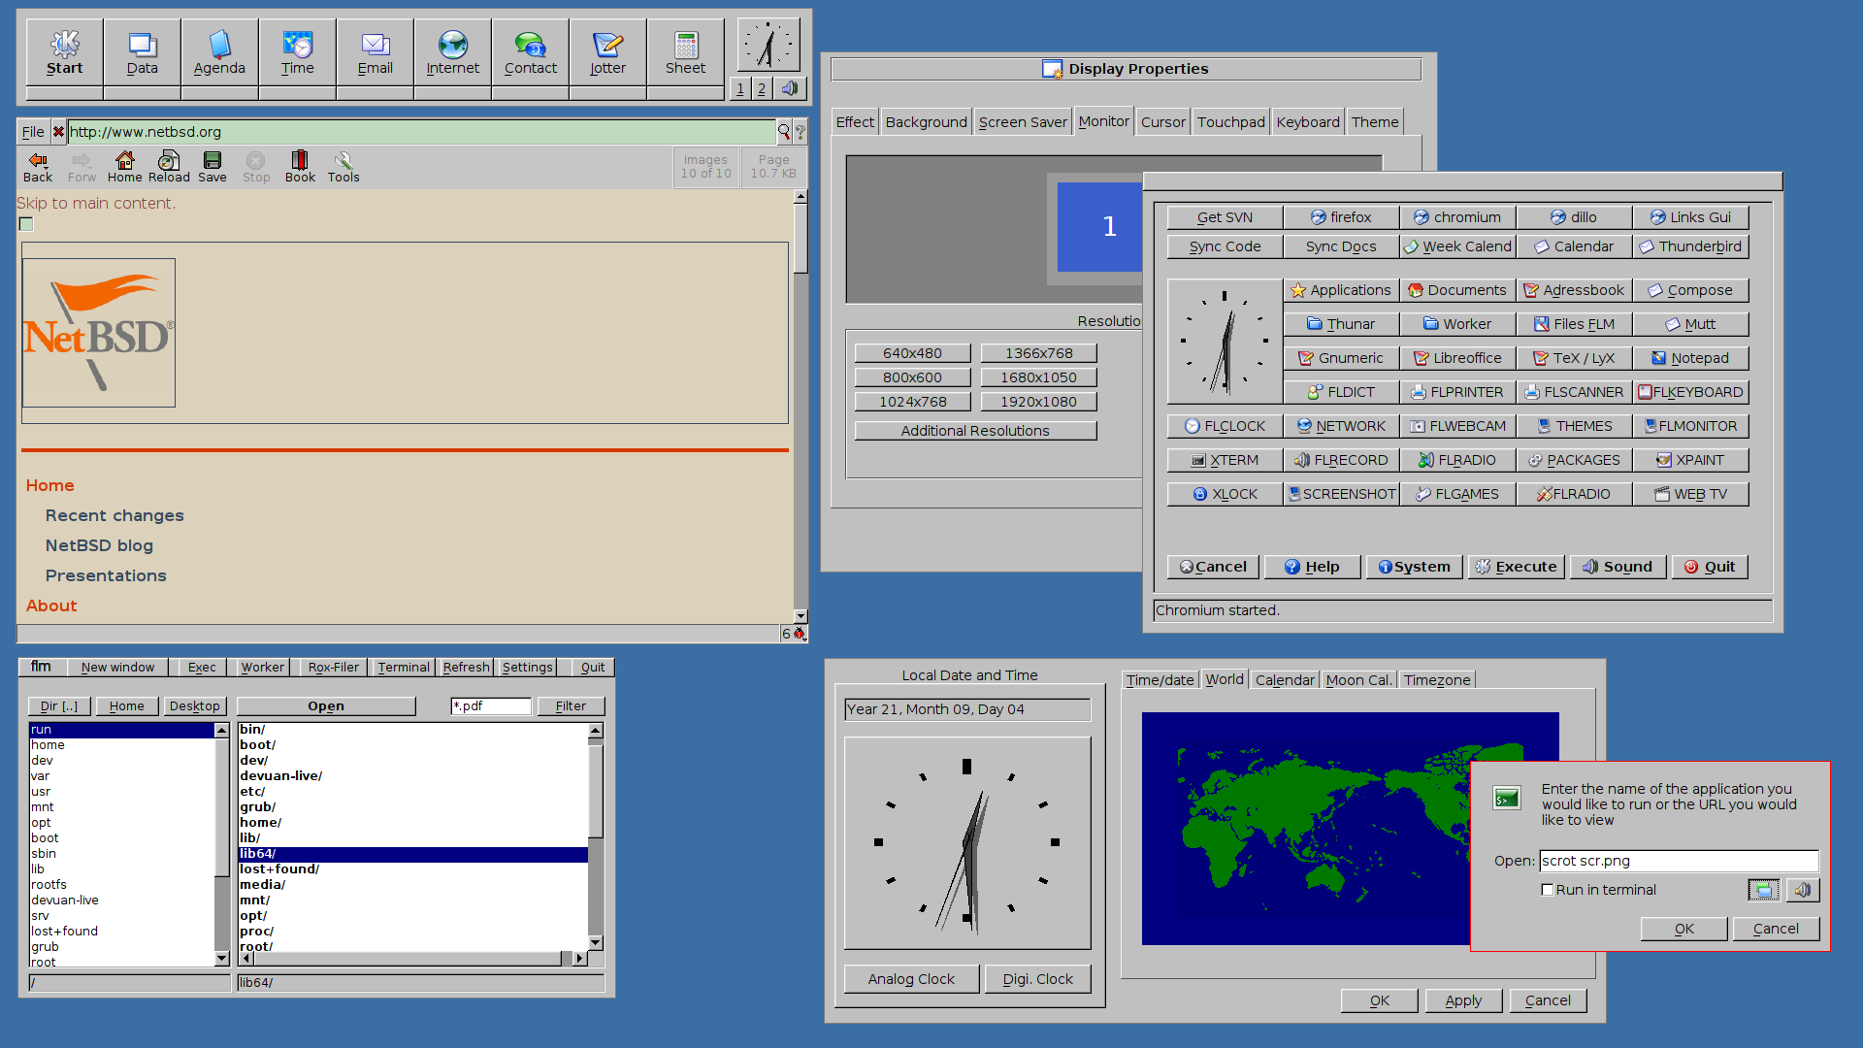Select the 1920x1080 resolution button
This screenshot has height=1048, width=1863.
[x=1038, y=402]
